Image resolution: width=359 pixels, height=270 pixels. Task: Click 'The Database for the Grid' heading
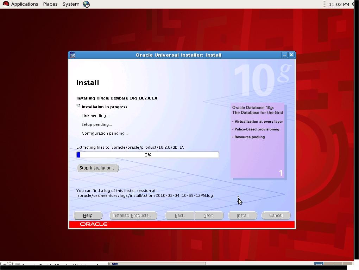pyautogui.click(x=258, y=112)
